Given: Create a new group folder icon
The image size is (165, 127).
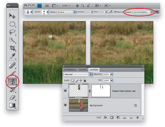Looking at the screenshot, I should click(124, 117).
